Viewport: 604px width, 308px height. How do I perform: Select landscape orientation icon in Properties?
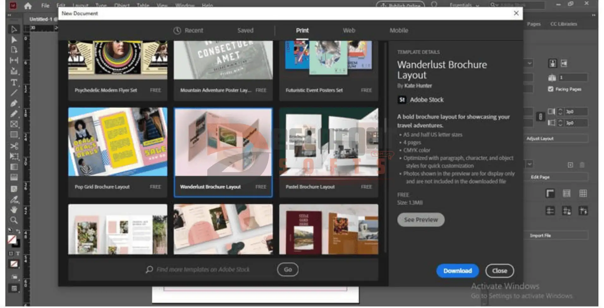(x=564, y=63)
